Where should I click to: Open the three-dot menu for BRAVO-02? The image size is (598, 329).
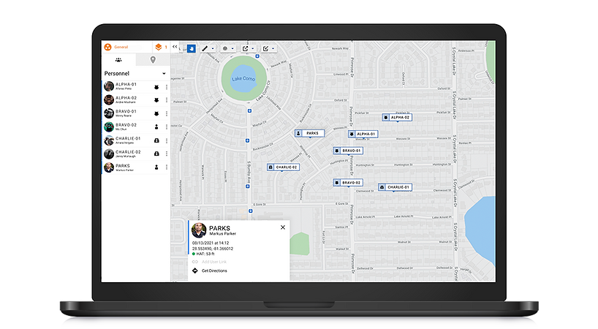(x=167, y=127)
